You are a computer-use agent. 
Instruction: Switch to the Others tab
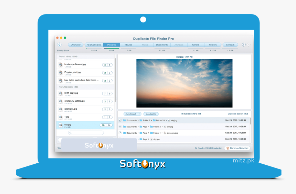(196, 45)
